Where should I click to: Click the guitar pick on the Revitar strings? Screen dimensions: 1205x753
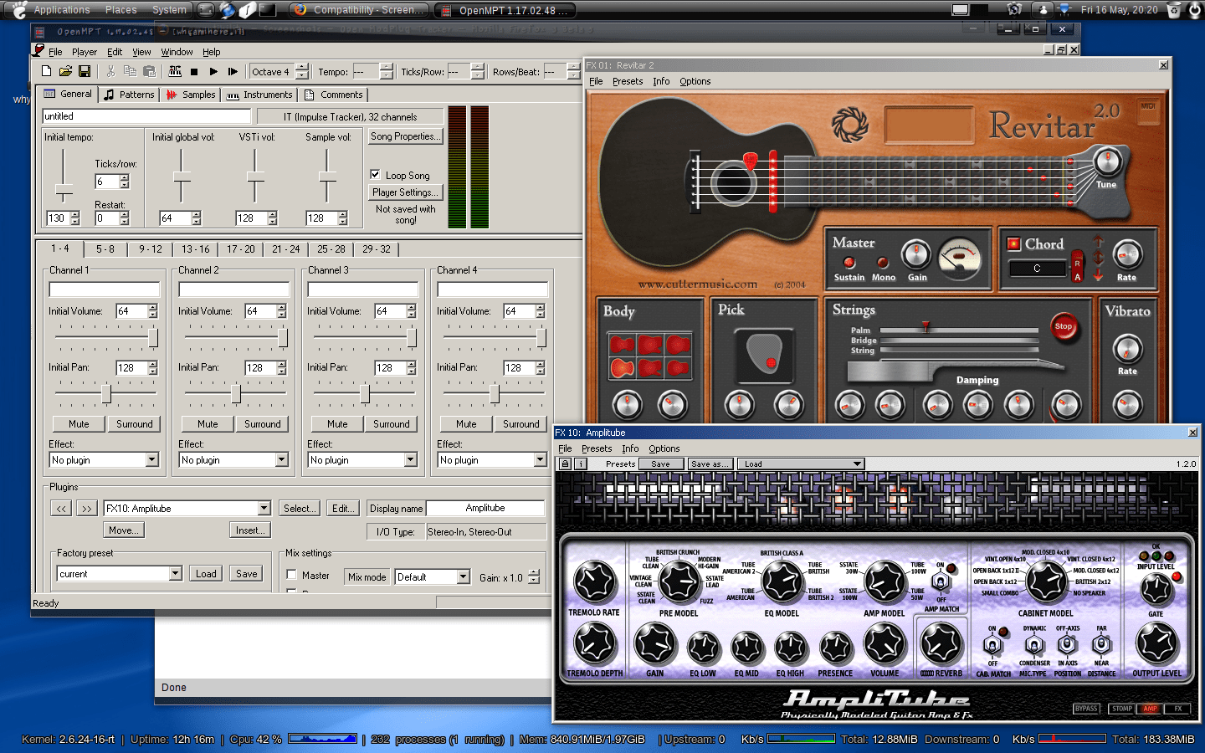click(x=751, y=161)
